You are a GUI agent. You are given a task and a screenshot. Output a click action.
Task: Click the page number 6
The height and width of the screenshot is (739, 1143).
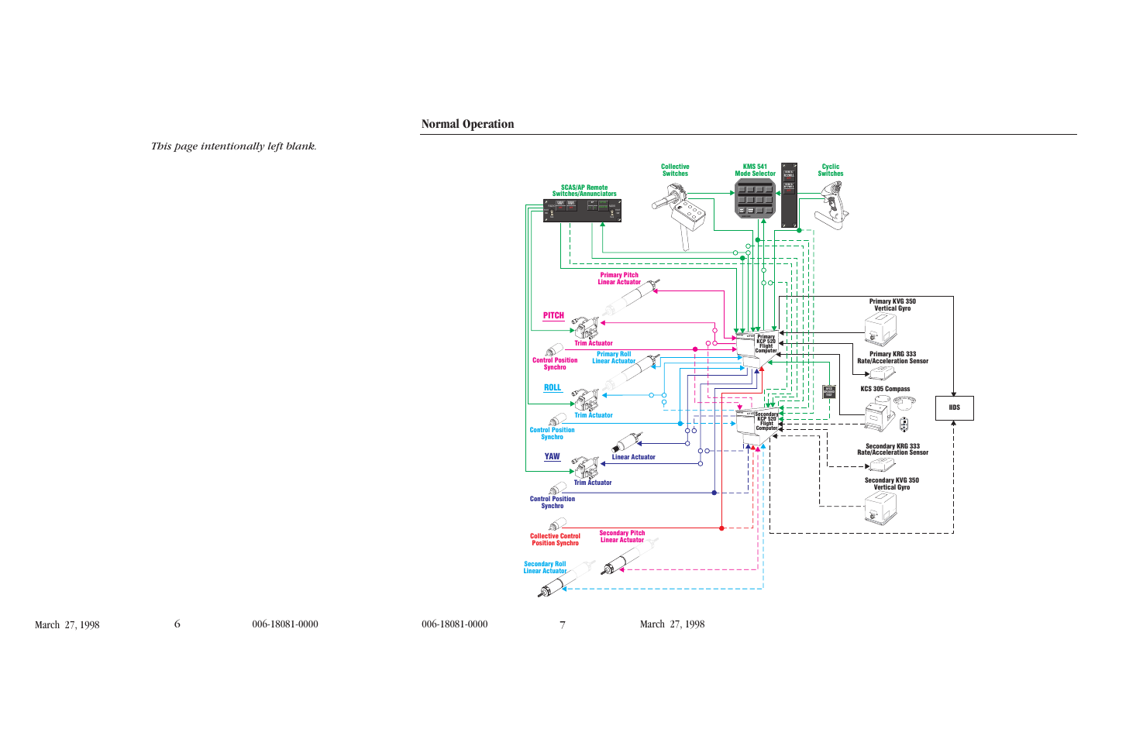pos(177,624)
